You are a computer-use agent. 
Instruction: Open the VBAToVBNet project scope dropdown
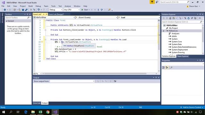pyautogui.click(x=54, y=18)
